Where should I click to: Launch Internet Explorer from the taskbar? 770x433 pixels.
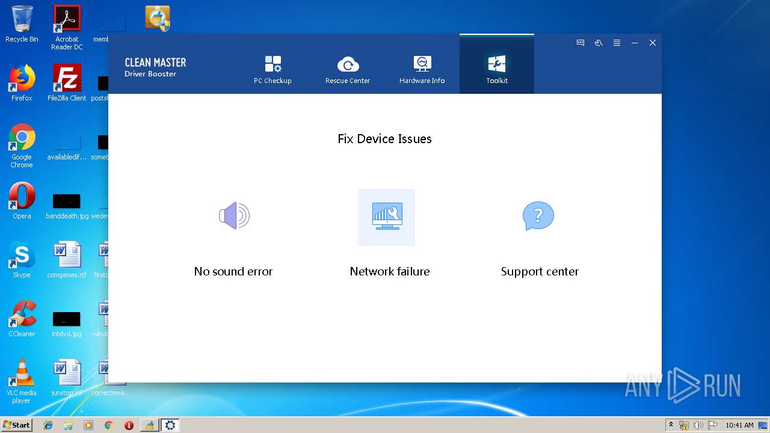click(x=48, y=425)
